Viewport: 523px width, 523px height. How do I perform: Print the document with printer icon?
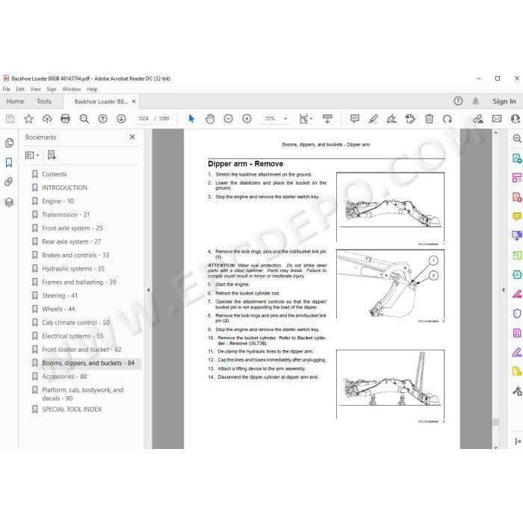click(66, 119)
